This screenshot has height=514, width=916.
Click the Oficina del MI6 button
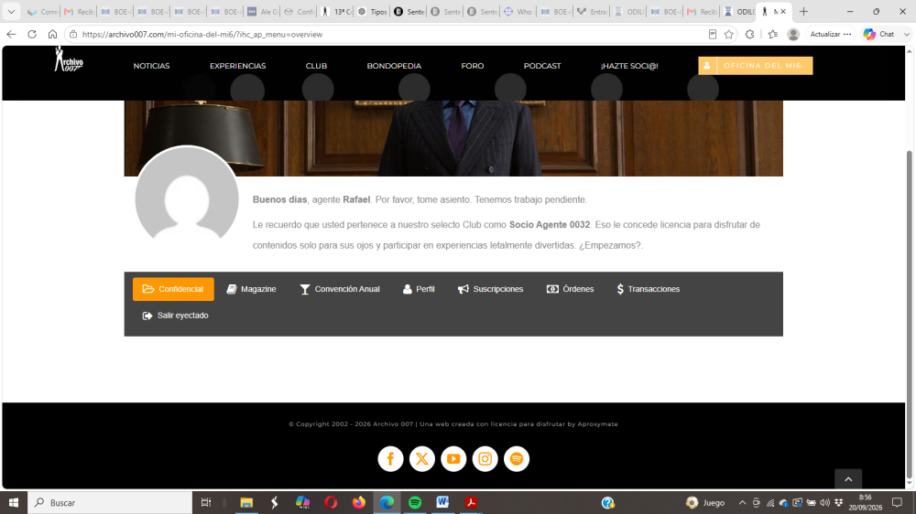[x=756, y=66]
